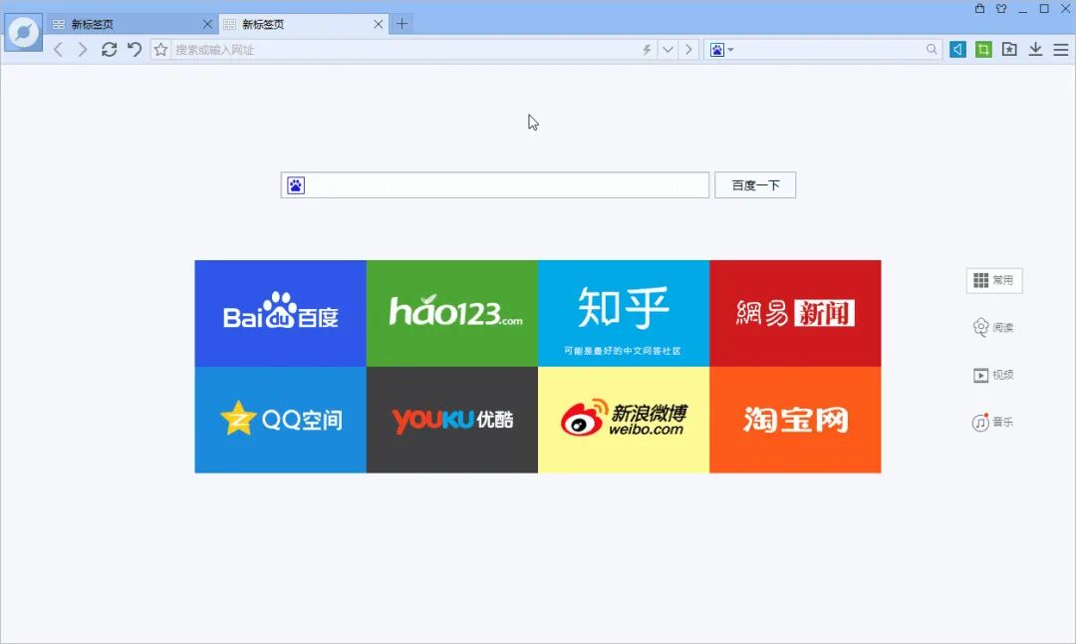Go back with the back arrow
The height and width of the screenshot is (644, 1076).
pyautogui.click(x=59, y=50)
